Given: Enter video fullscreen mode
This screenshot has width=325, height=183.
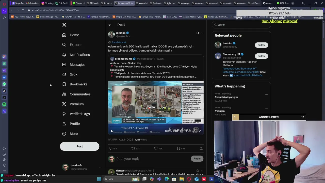Looking at the screenshot, I should (x=200, y=131).
